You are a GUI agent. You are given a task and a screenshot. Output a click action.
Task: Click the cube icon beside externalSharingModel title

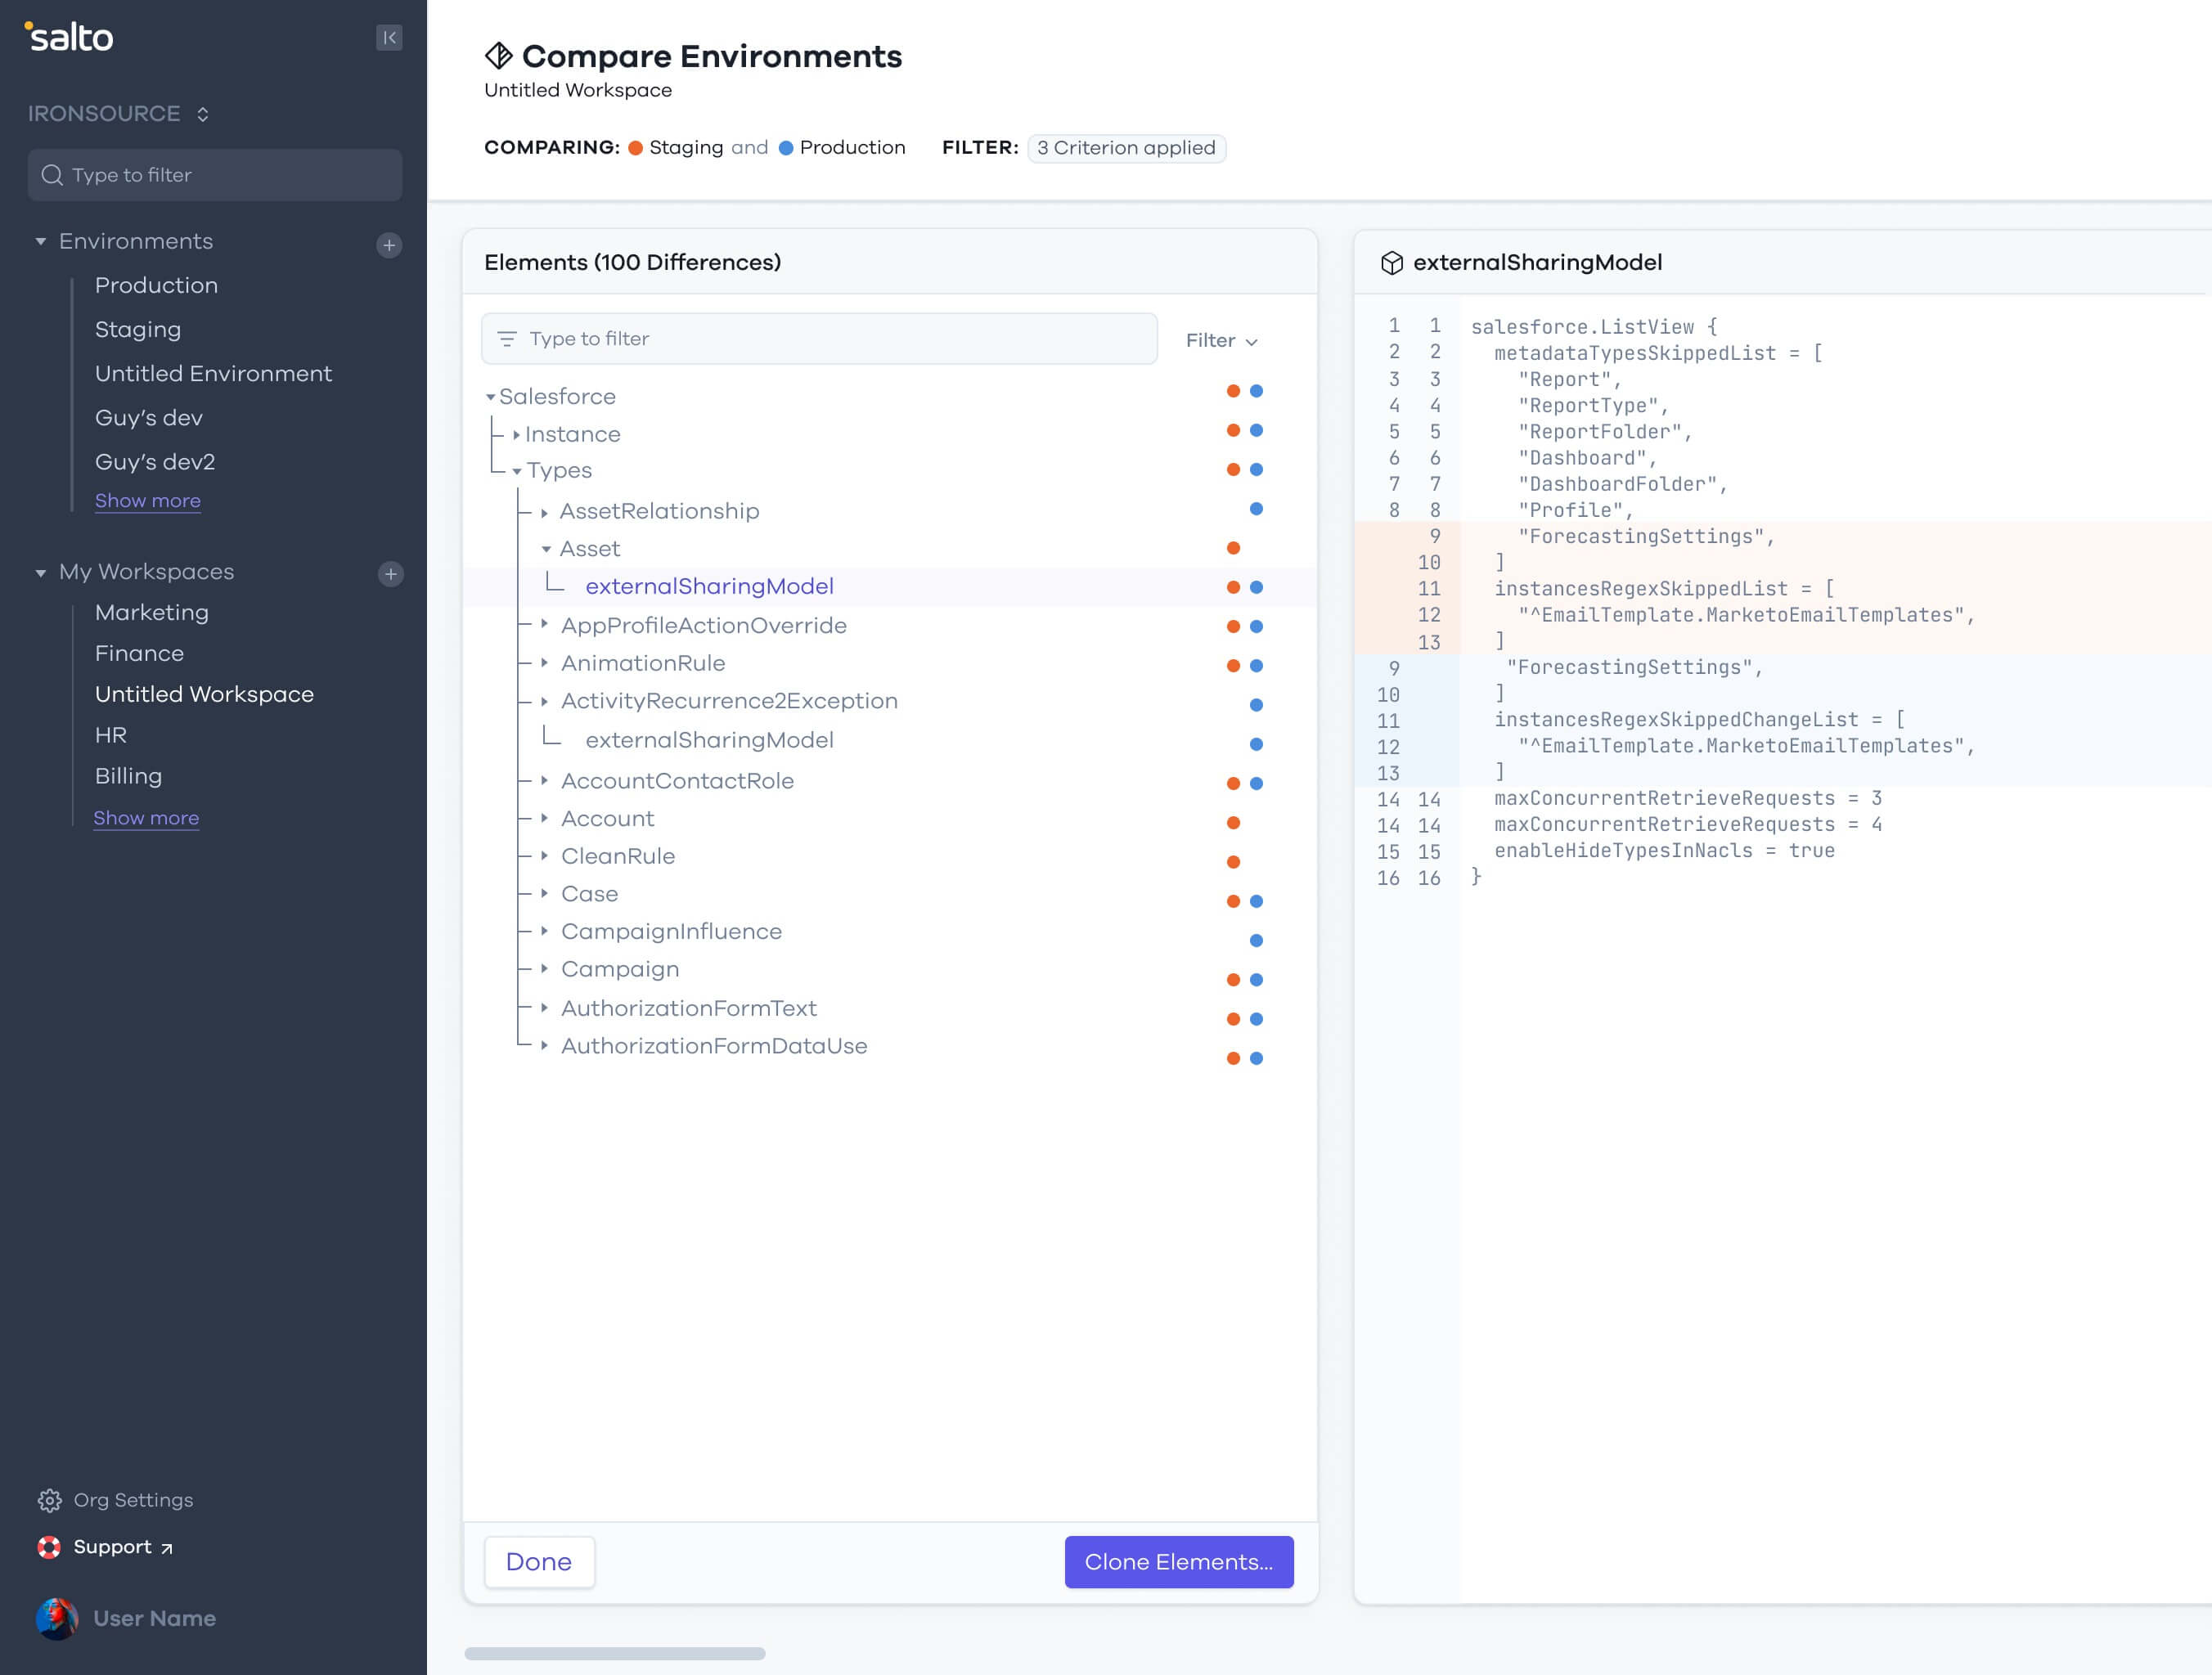pyautogui.click(x=1392, y=263)
